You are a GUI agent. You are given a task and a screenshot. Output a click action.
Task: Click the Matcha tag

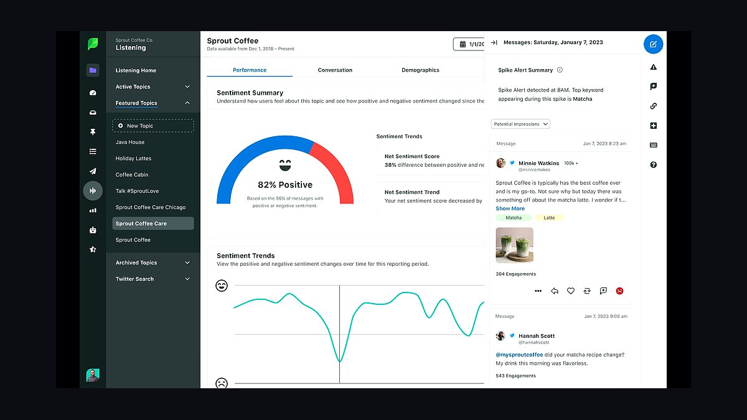514,218
